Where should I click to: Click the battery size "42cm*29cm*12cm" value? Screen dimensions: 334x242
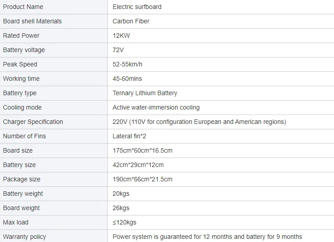138,165
